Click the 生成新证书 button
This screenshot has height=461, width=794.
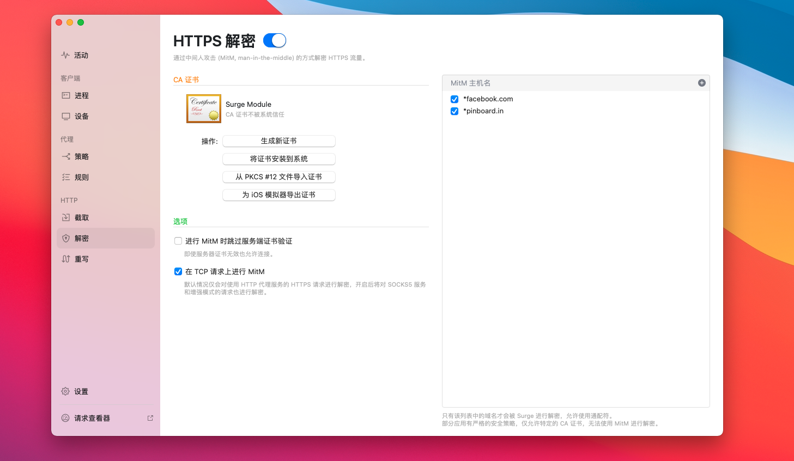(278, 141)
